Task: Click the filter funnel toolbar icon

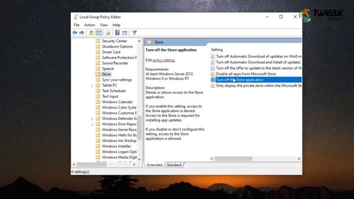Action: [134, 33]
